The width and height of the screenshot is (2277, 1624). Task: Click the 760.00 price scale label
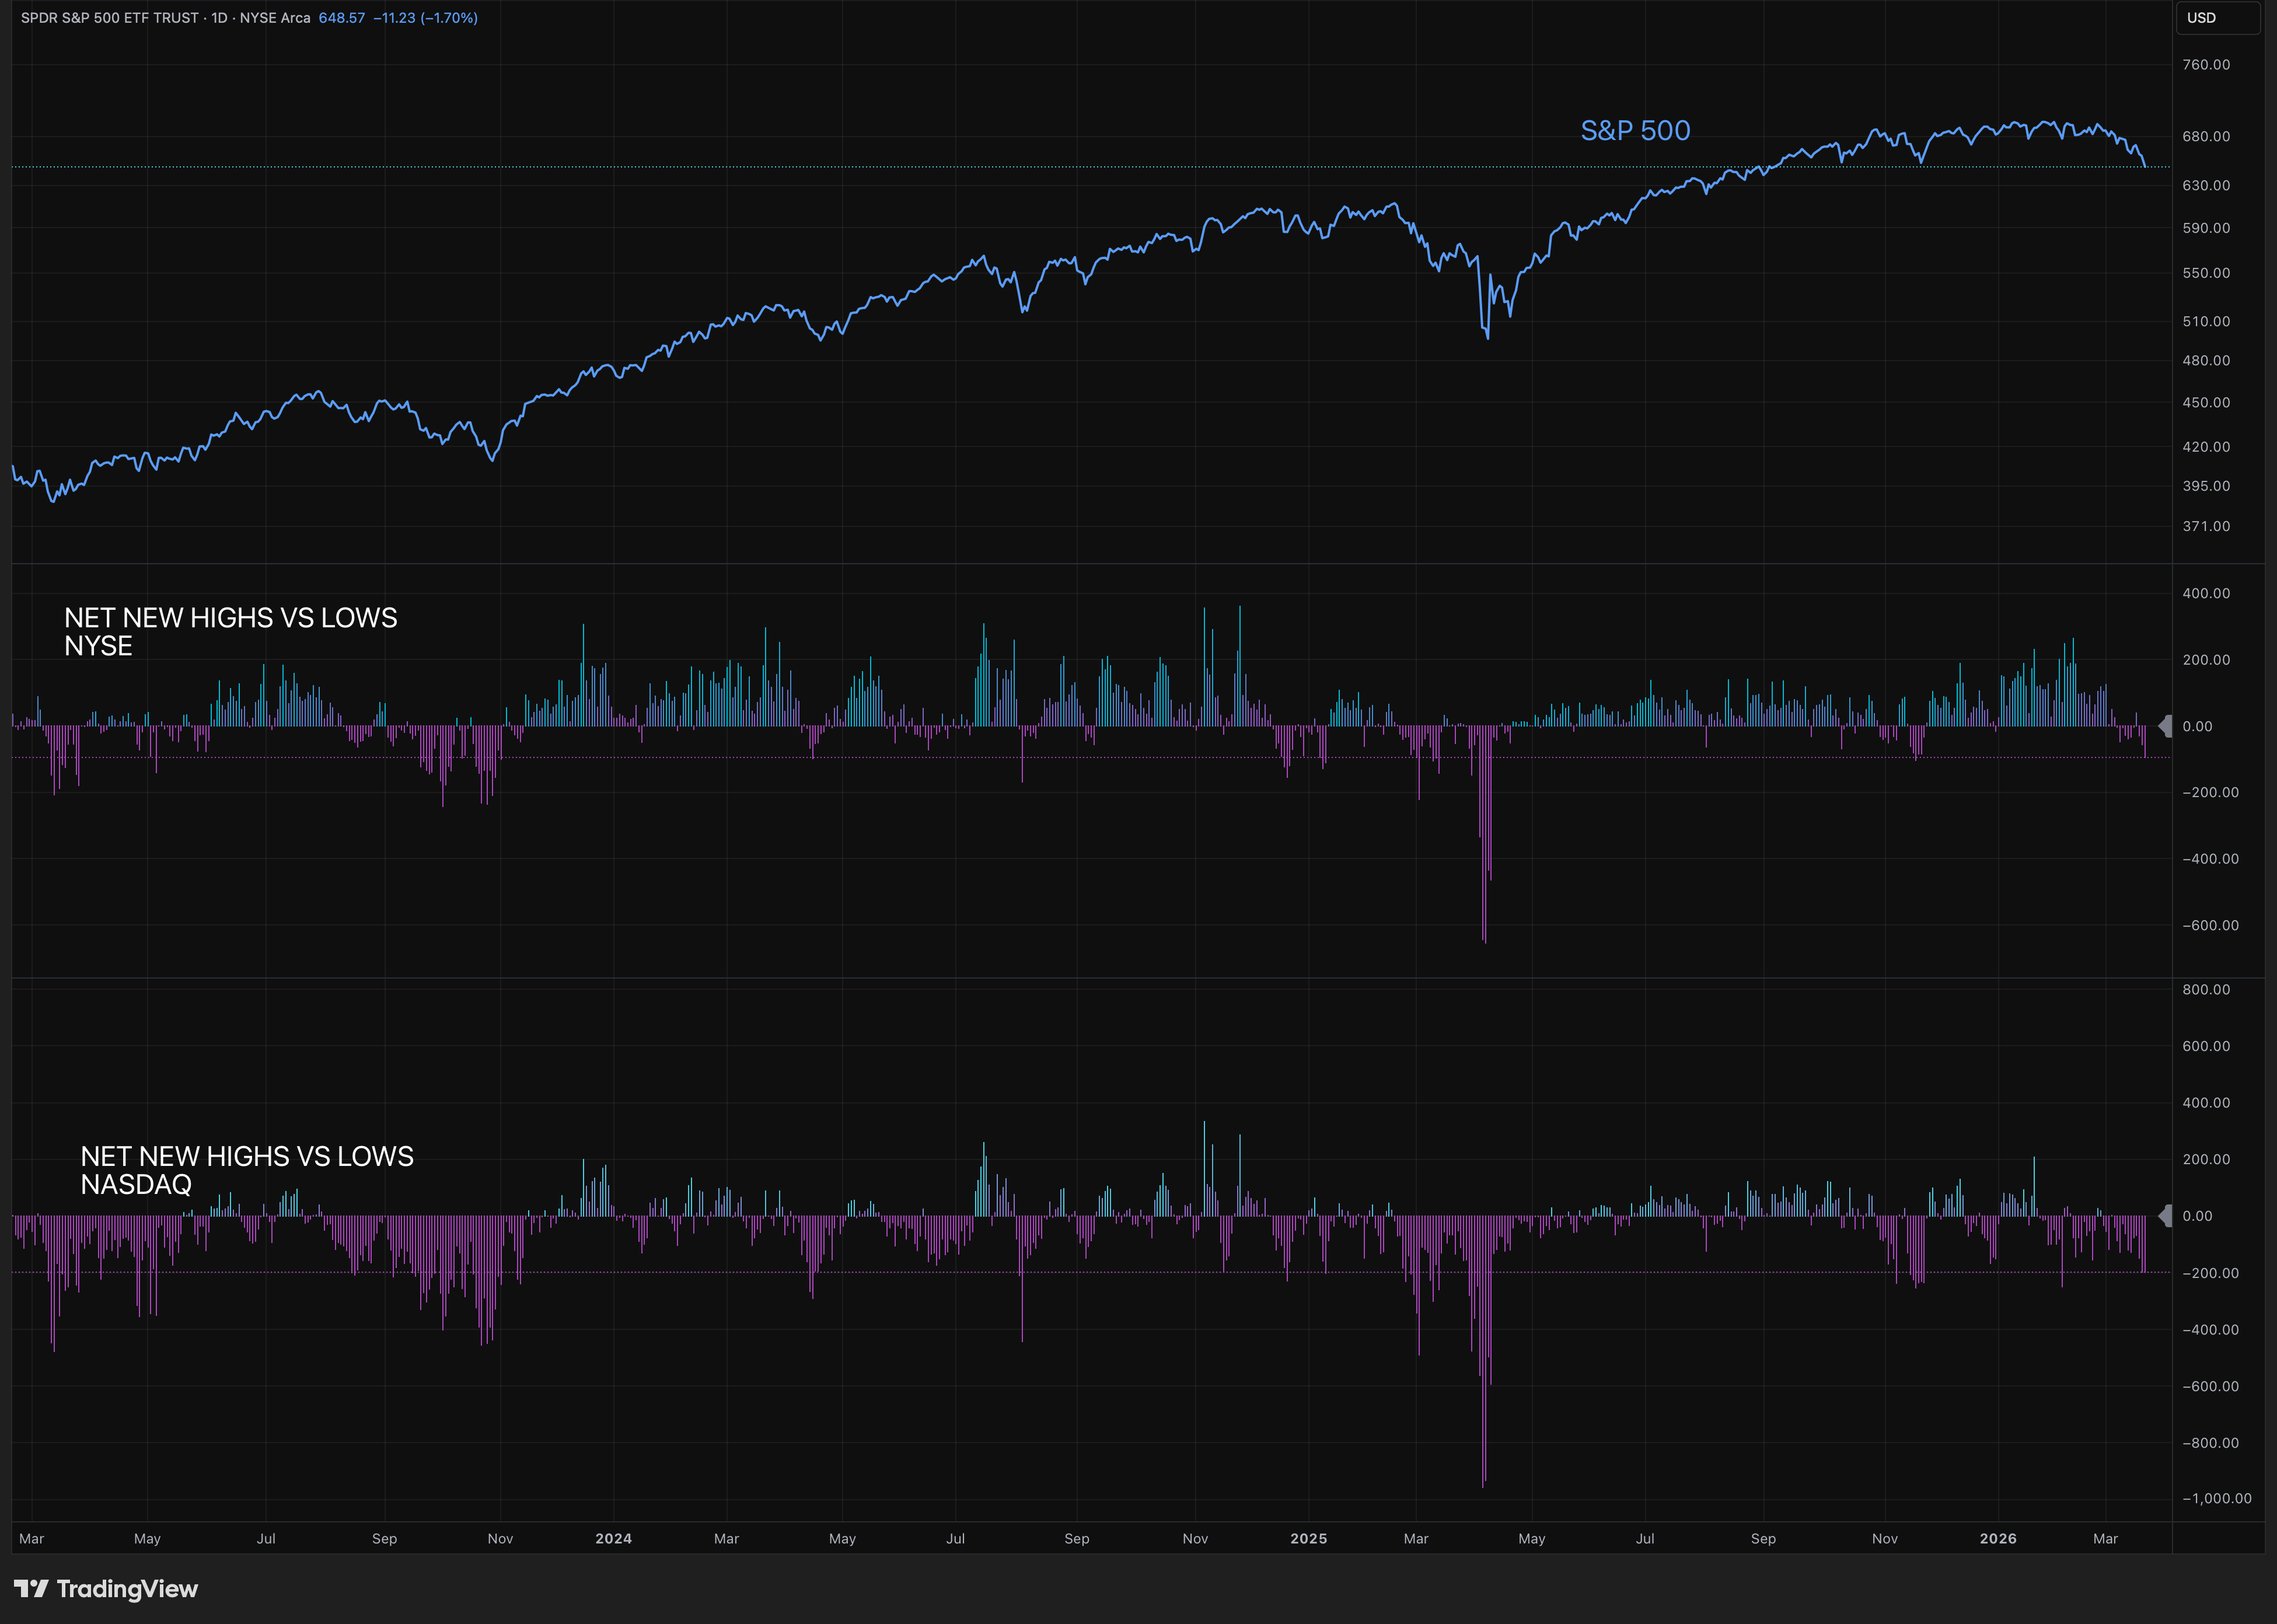coord(2206,65)
